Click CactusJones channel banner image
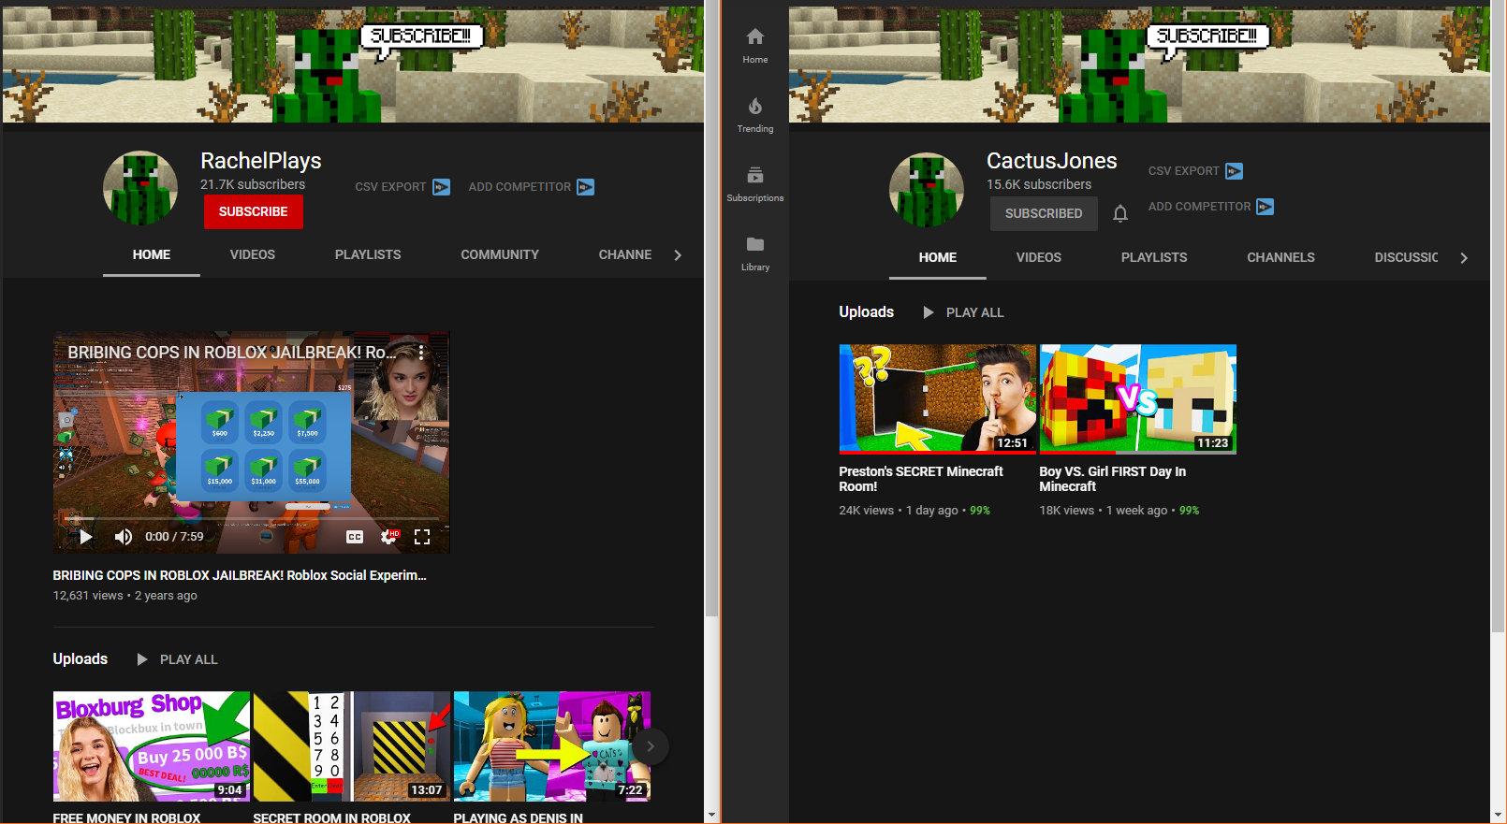Screen dimensions: 1507x824 (x=1139, y=65)
